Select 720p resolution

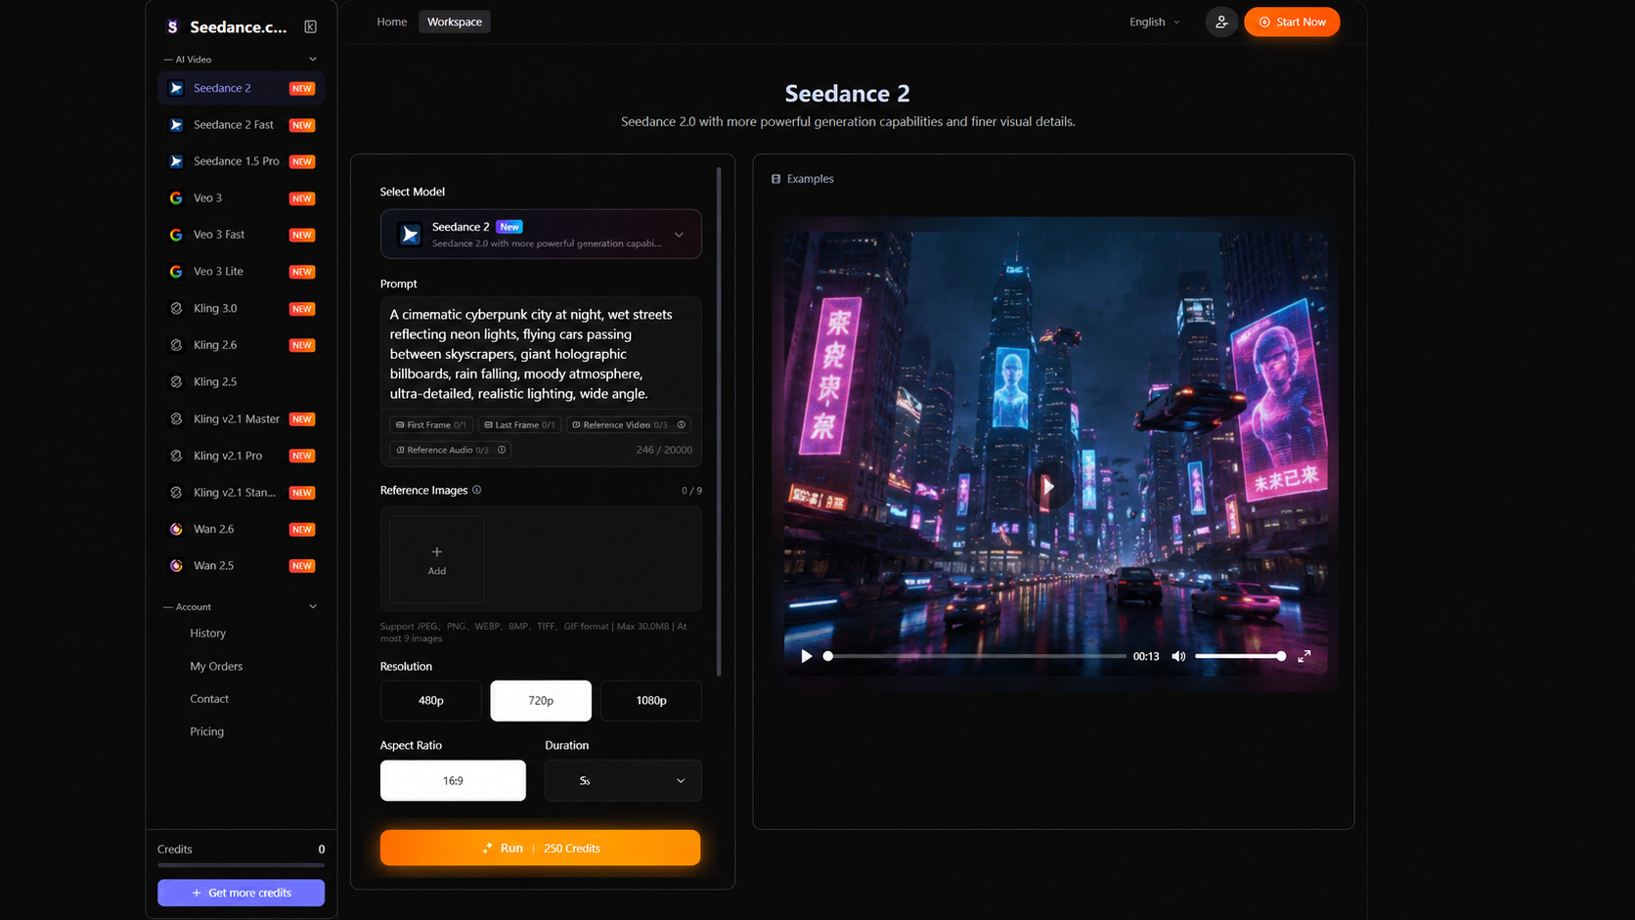pos(541,700)
